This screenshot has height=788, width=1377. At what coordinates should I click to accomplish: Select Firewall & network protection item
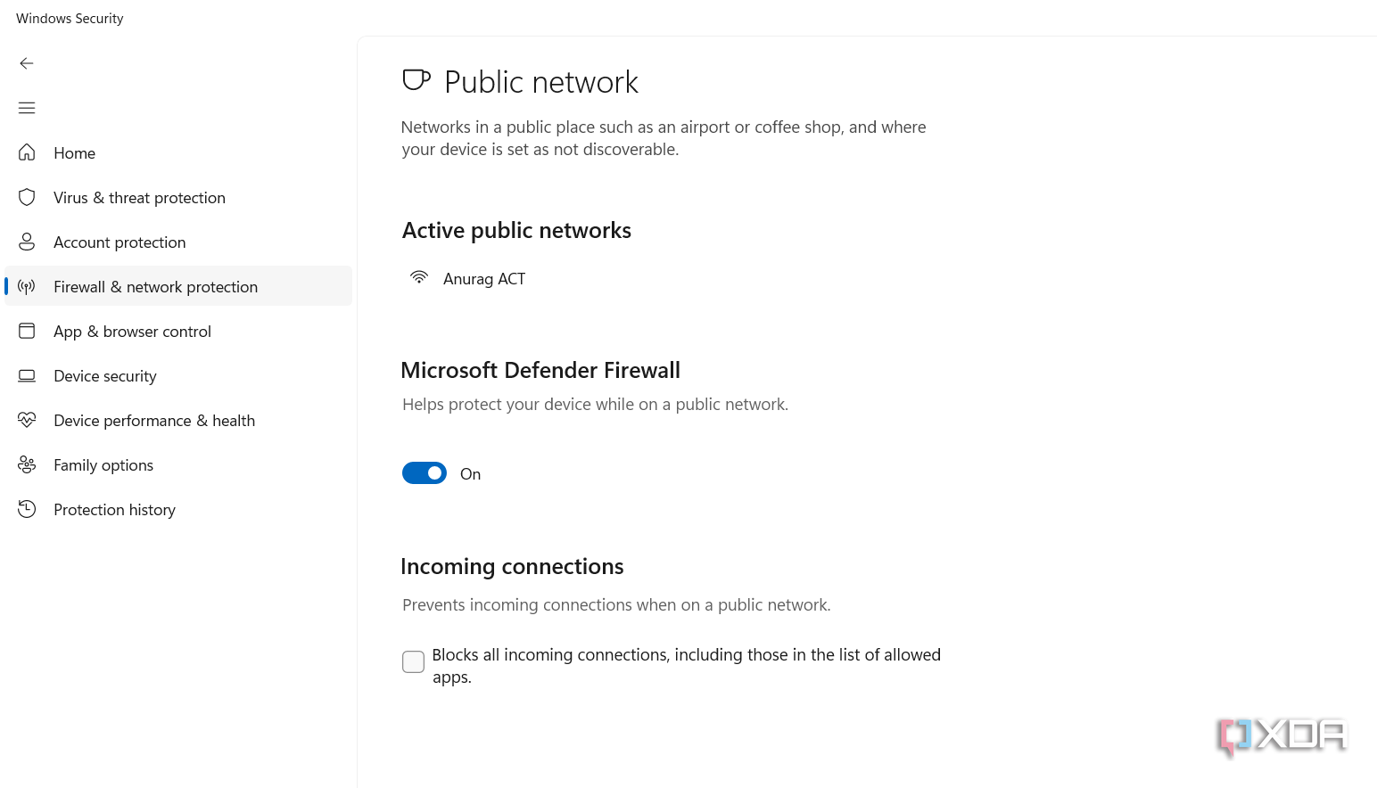(178, 286)
